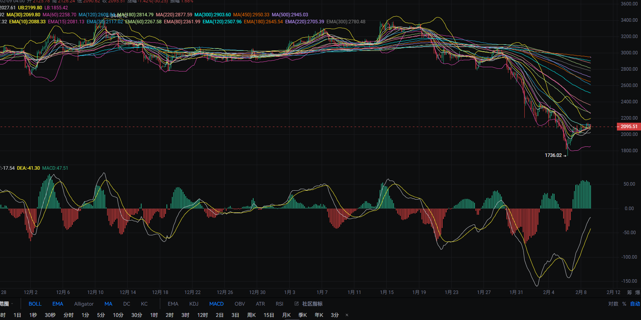The height and width of the screenshot is (320, 641).
Task: Click the 2095.51 current price label
Action: (629, 127)
